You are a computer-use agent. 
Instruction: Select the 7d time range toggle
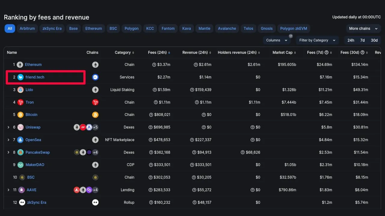362,40
